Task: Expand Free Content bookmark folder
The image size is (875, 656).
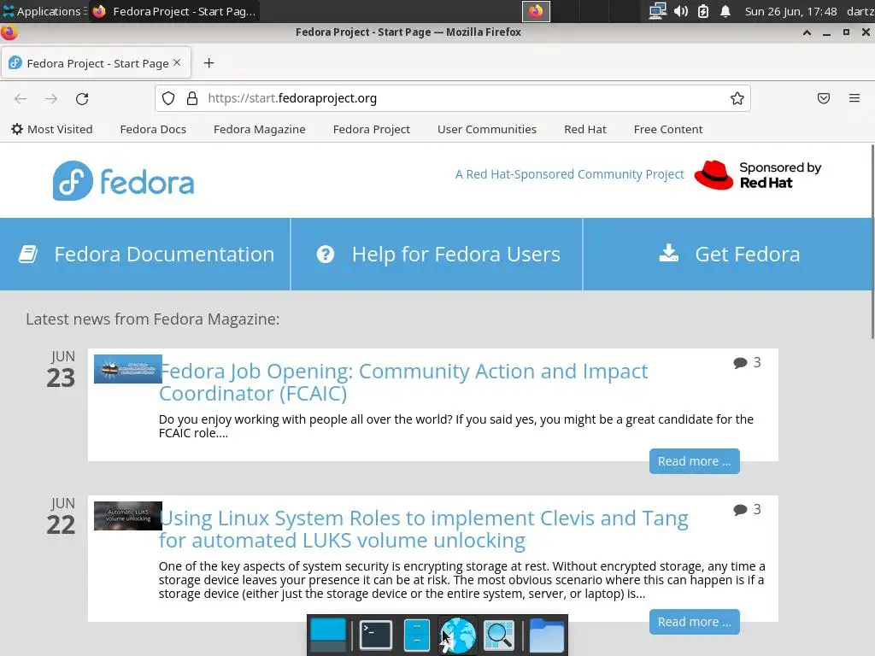Action: click(x=668, y=130)
